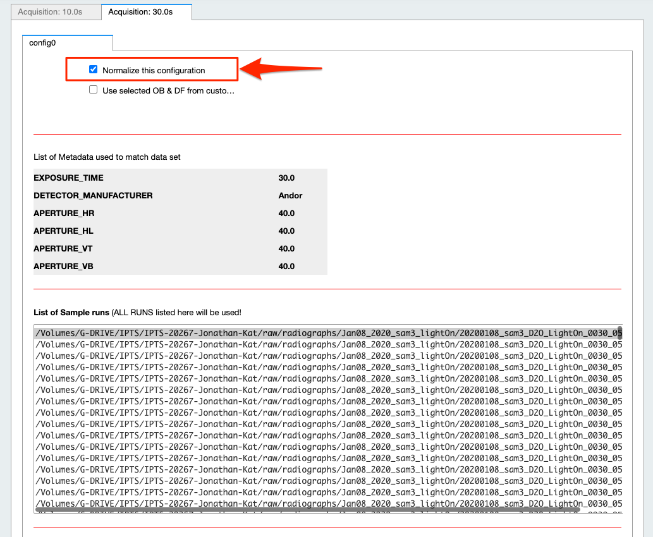
Task: Click vertical scrollbar of sample runs list
Action: 620,330
